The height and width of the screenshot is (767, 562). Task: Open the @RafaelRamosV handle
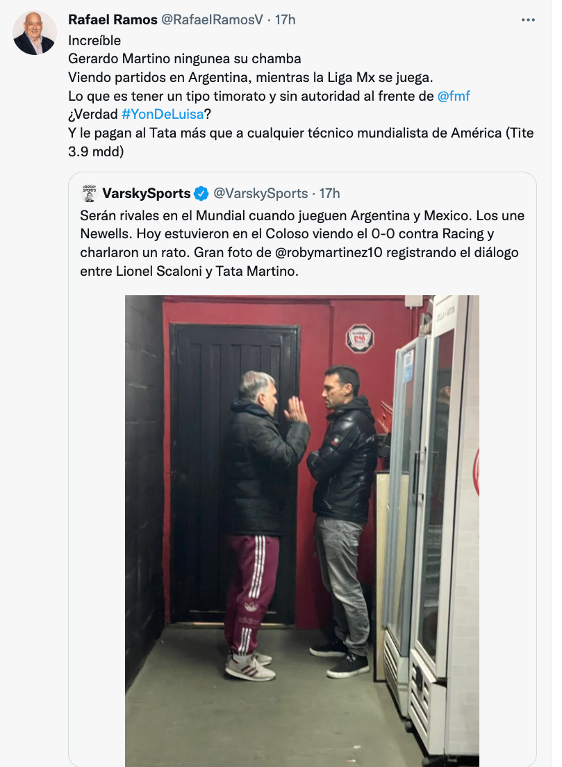212,19
